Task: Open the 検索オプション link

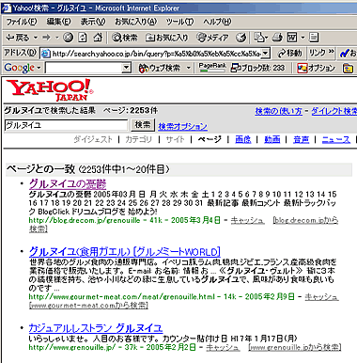Action: pyautogui.click(x=182, y=126)
